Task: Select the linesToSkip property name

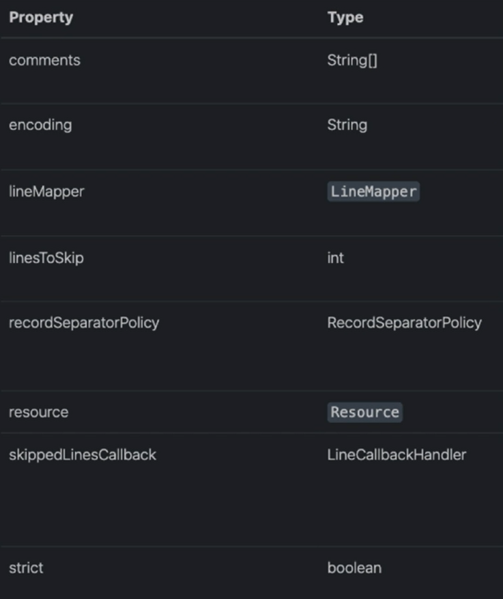Action: click(46, 258)
